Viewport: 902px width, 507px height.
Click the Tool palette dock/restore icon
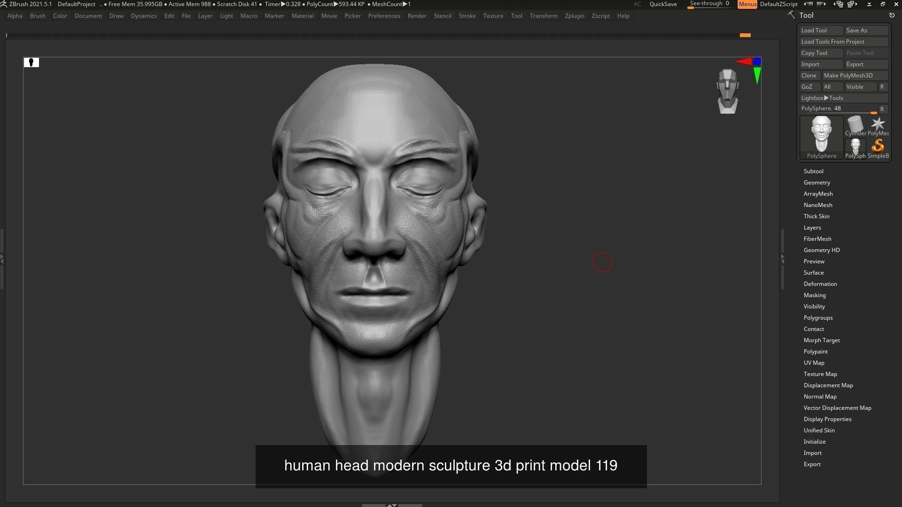click(892, 15)
